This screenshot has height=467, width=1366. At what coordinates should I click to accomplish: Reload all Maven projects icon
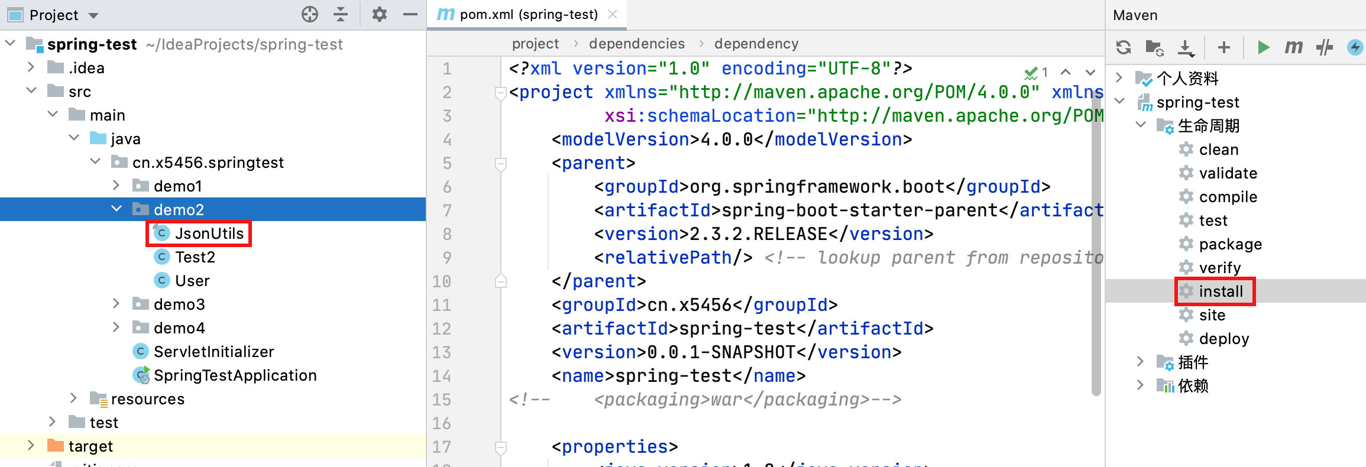tap(1124, 47)
